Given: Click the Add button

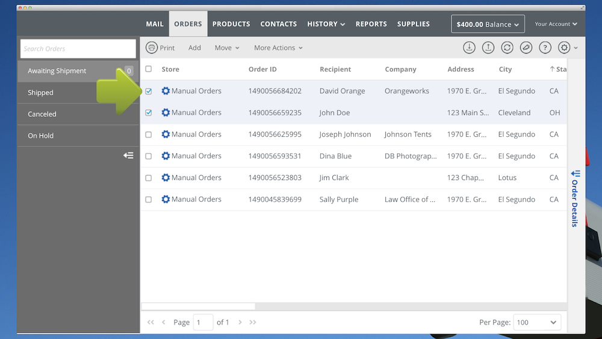Looking at the screenshot, I should coord(194,48).
